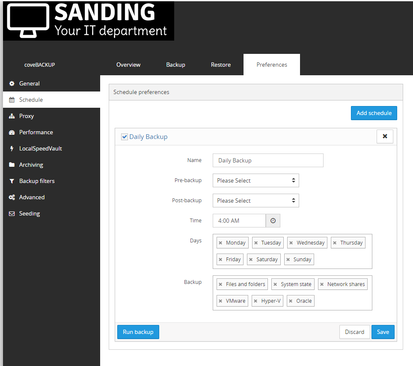Switch to the Overview tab

(x=128, y=65)
